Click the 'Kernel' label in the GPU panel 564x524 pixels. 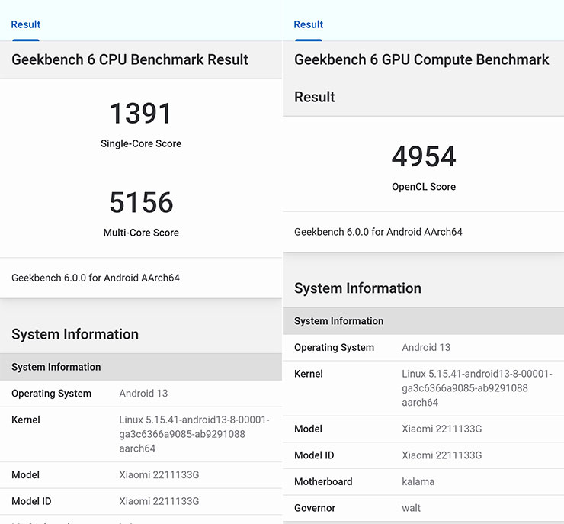coord(308,374)
